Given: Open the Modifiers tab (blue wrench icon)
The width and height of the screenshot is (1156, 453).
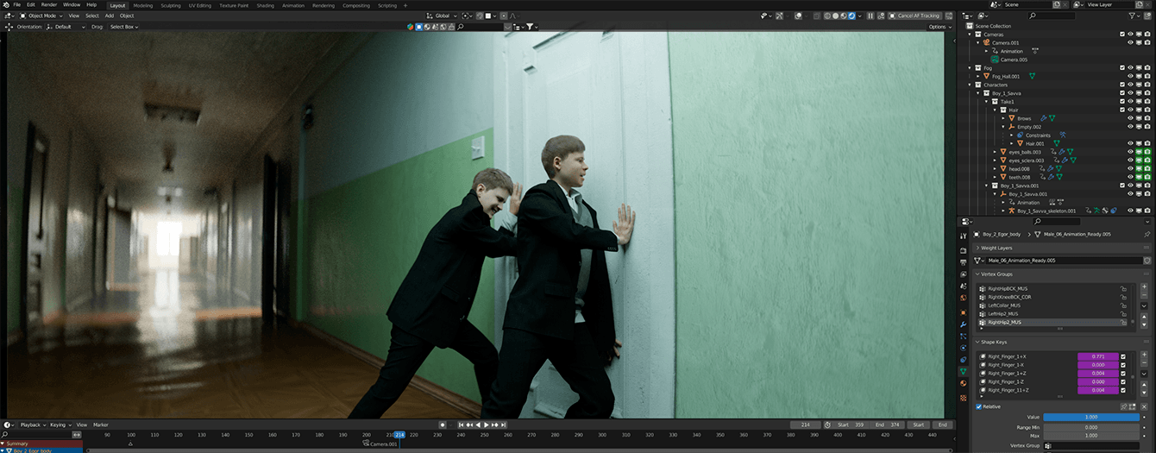Looking at the screenshot, I should [964, 324].
